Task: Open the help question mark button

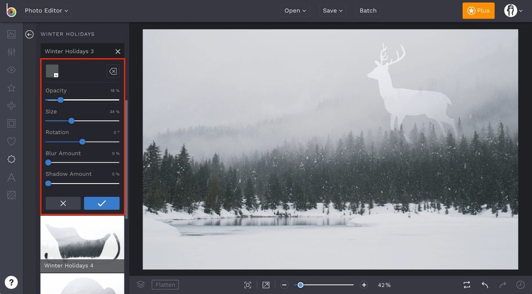Action: (x=11, y=283)
